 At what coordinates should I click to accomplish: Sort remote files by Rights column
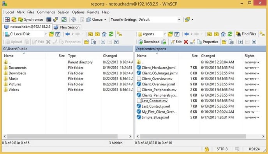pos(254,56)
